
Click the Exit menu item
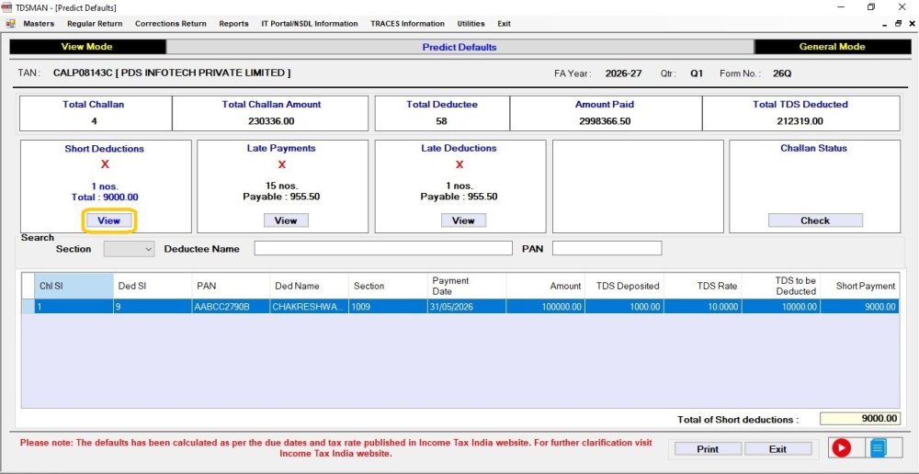504,24
